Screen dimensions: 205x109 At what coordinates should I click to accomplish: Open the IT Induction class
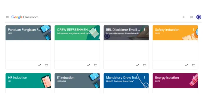click(x=66, y=78)
